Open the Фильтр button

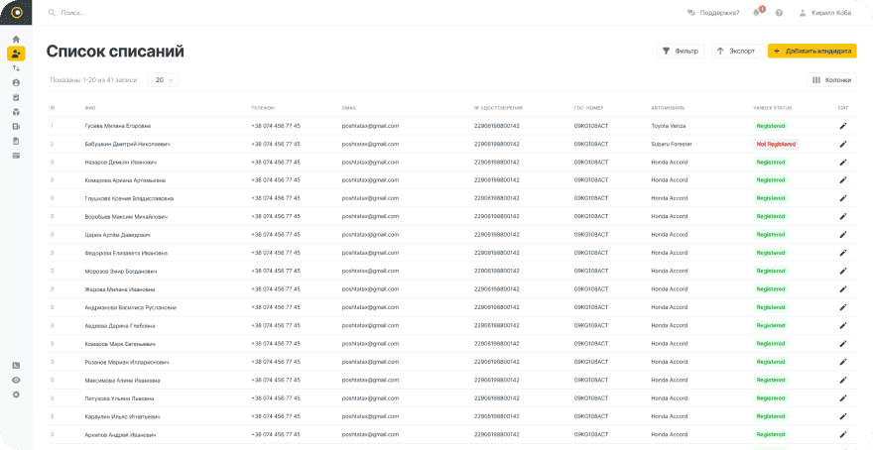tap(680, 51)
